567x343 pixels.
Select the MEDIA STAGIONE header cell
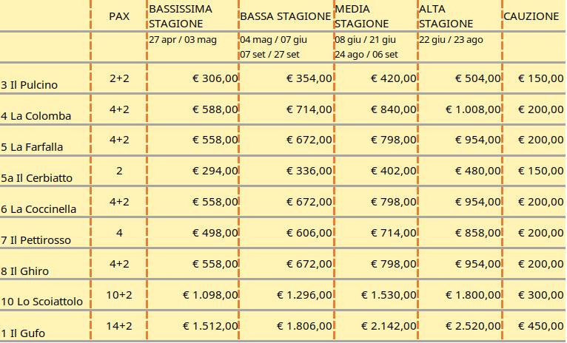pyautogui.click(x=362, y=16)
